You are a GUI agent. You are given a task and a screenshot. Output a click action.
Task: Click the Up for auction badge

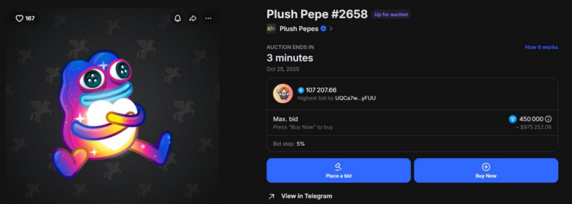click(391, 14)
